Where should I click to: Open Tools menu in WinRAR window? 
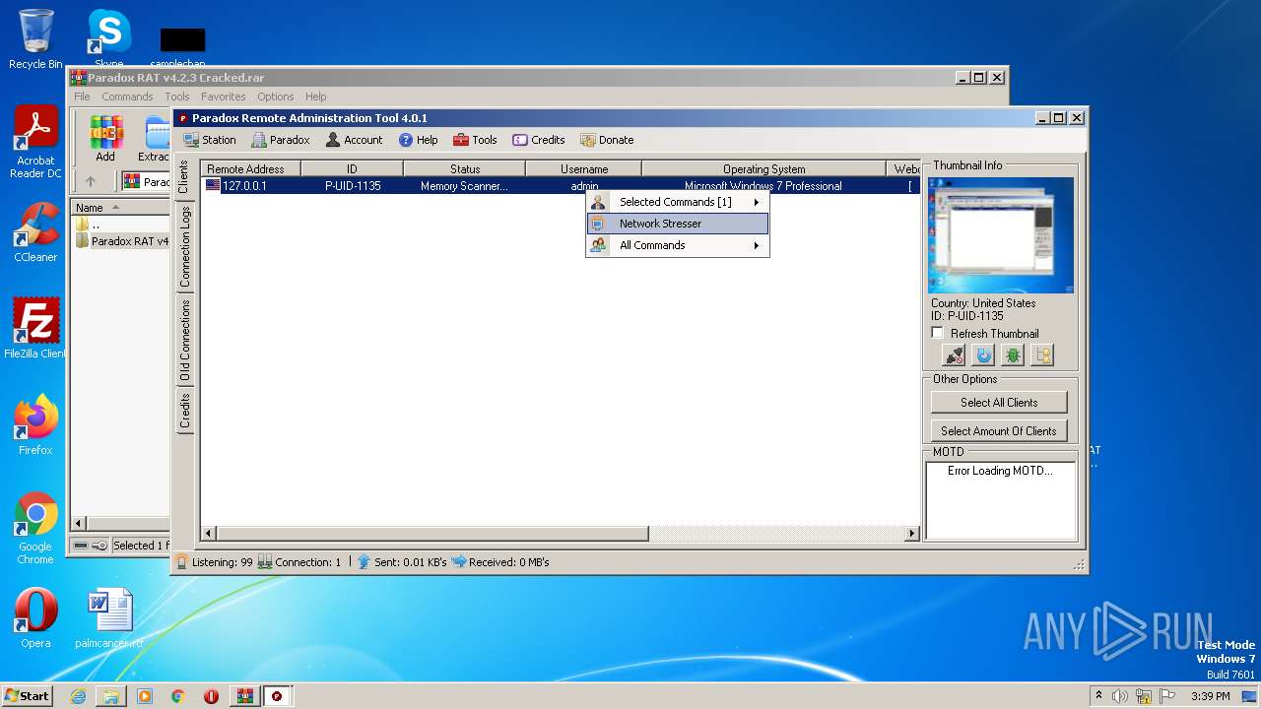pos(177,97)
